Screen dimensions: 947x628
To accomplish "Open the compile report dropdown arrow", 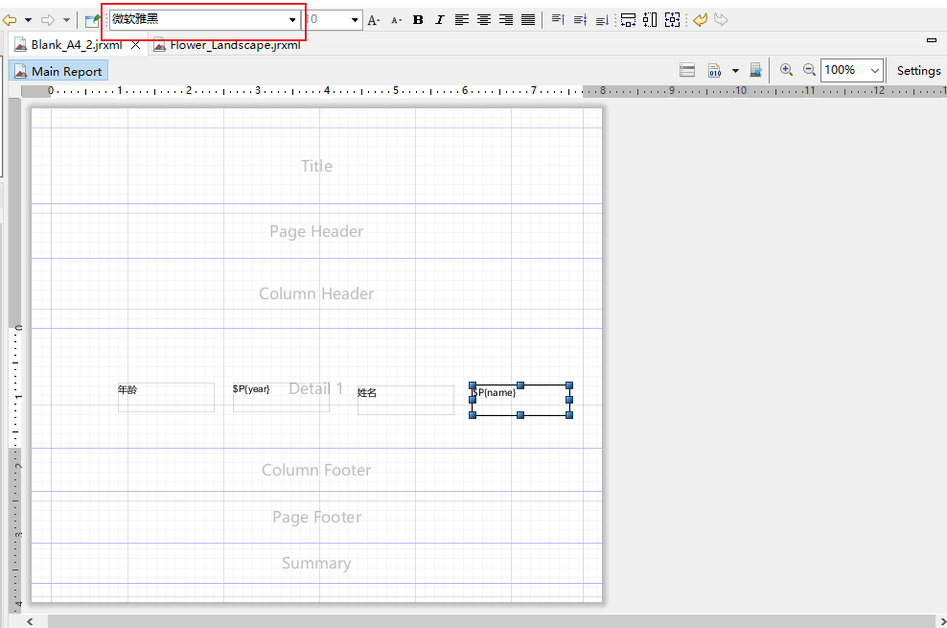I will [x=735, y=71].
